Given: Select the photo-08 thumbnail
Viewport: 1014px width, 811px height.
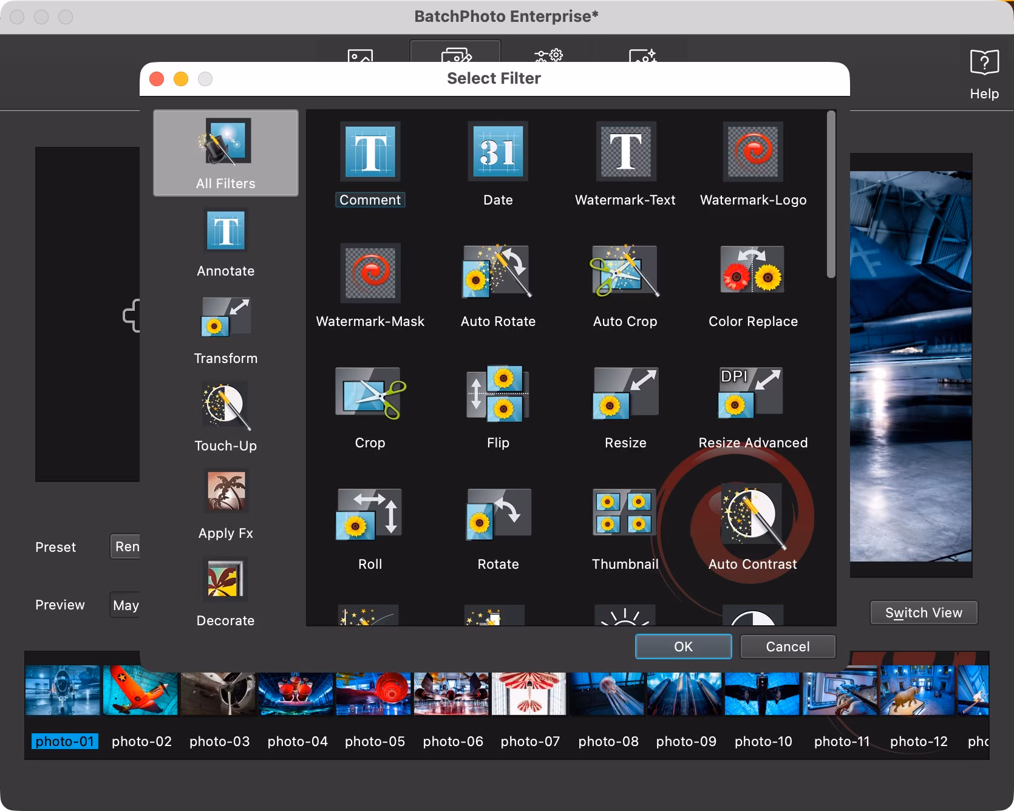Looking at the screenshot, I should coord(607,693).
